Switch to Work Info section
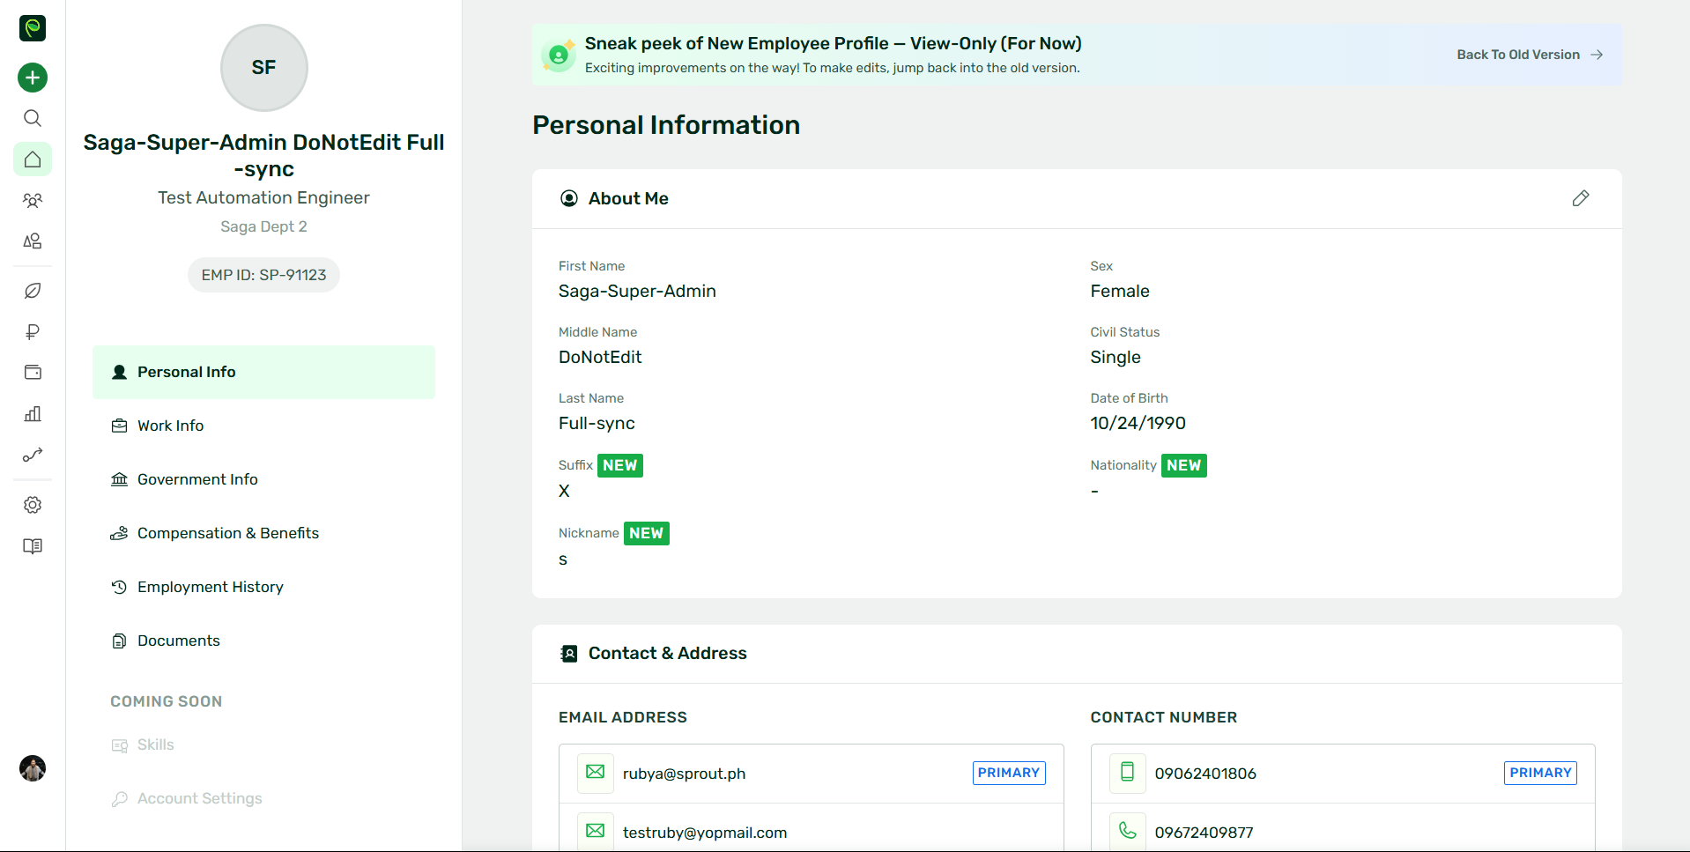Image resolution: width=1690 pixels, height=852 pixels. tap(170, 426)
